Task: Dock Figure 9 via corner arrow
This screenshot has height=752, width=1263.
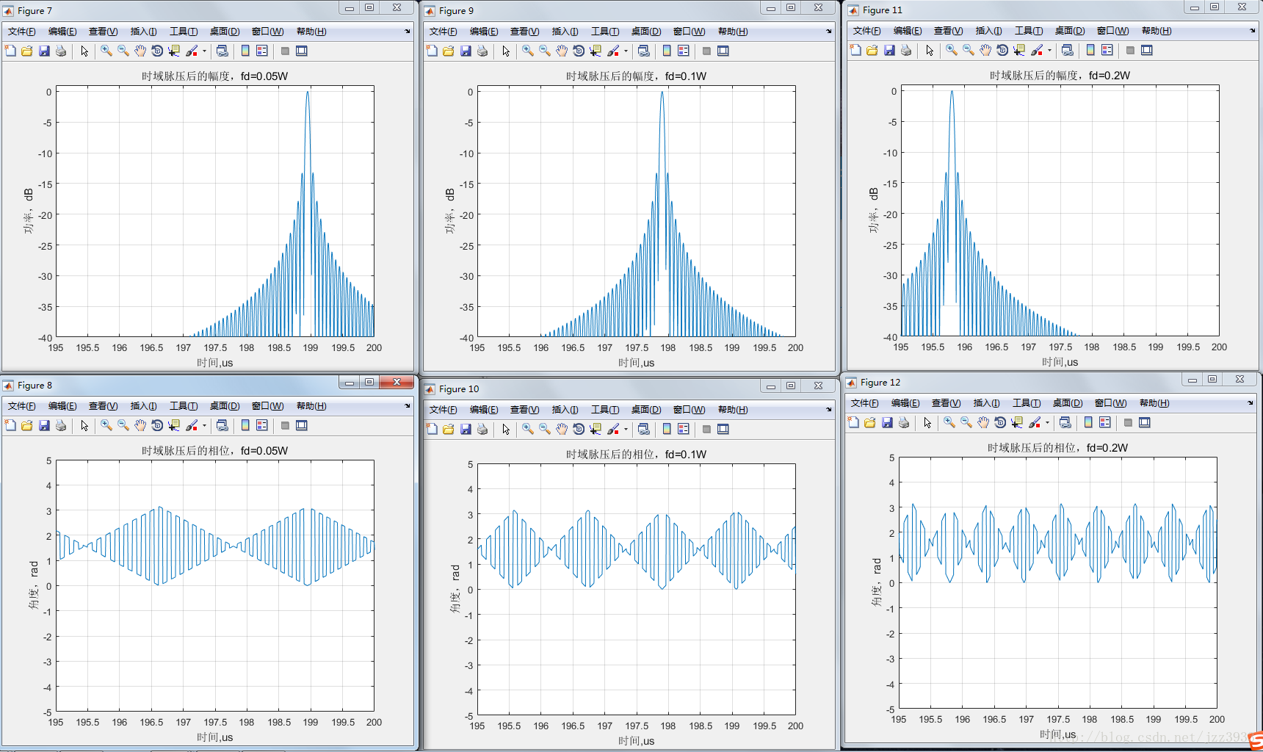Action: 829,32
